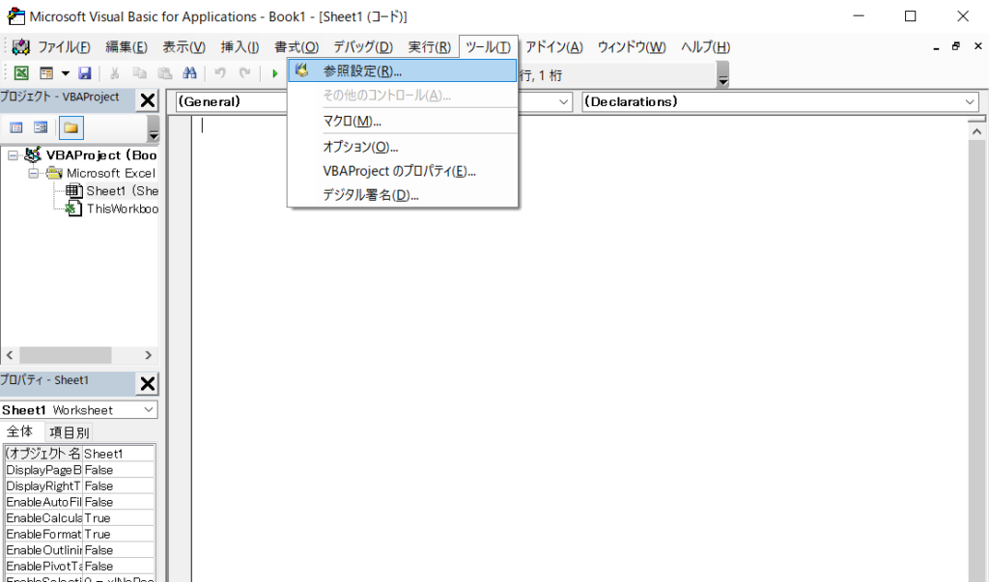Open the 編集(E) menu
The height and width of the screenshot is (582, 989).
point(127,46)
